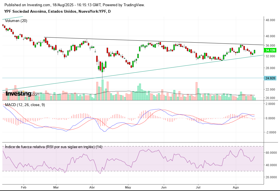Click the 60.0000 RSI axis label
Image resolution: width=280 pixels, height=191 pixels.
click(271, 153)
